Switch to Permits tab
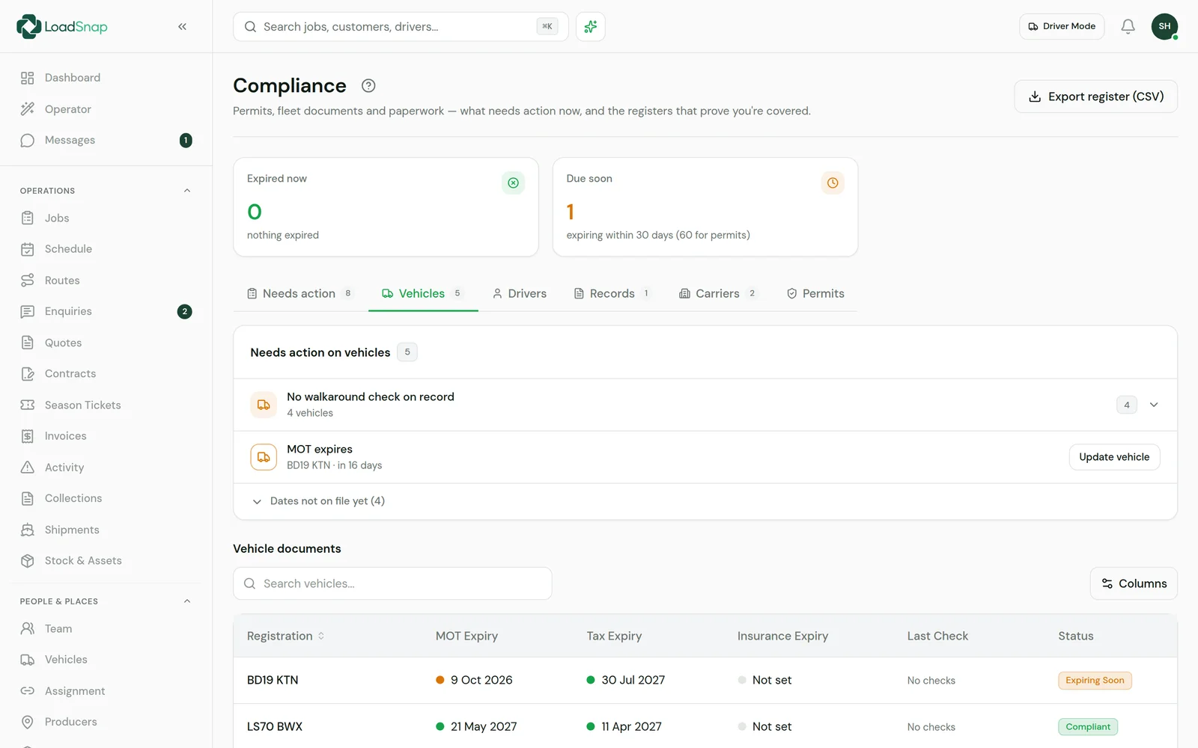Screen dimensions: 1198x748 coord(815,294)
